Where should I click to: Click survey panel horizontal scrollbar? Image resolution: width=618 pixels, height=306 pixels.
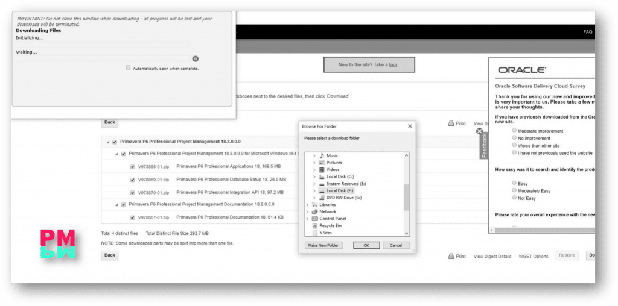[544, 230]
